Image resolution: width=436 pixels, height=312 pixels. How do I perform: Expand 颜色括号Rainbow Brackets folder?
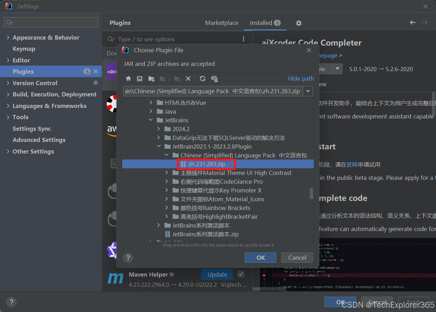167,208
